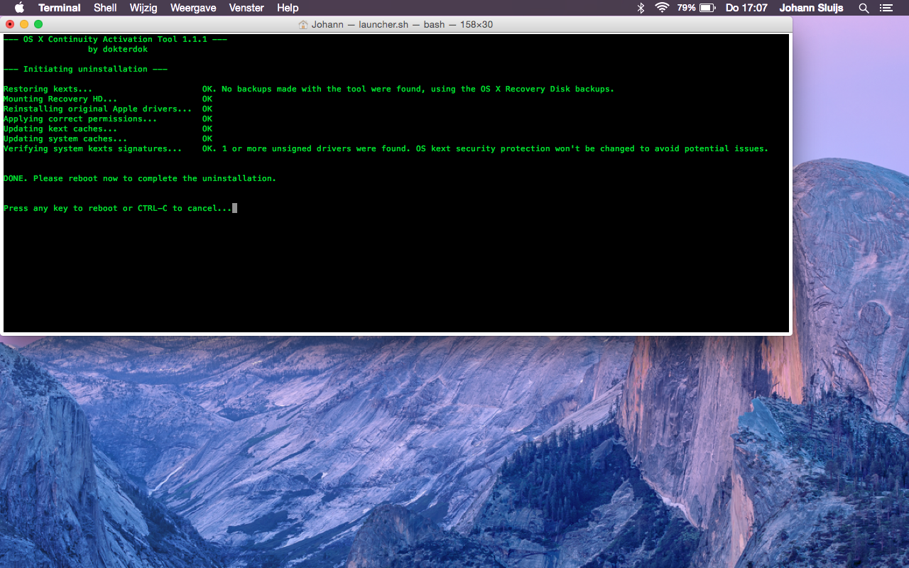Click 'Press any key to reboot' prompt
Viewport: 909px width, 568px height.
click(117, 208)
